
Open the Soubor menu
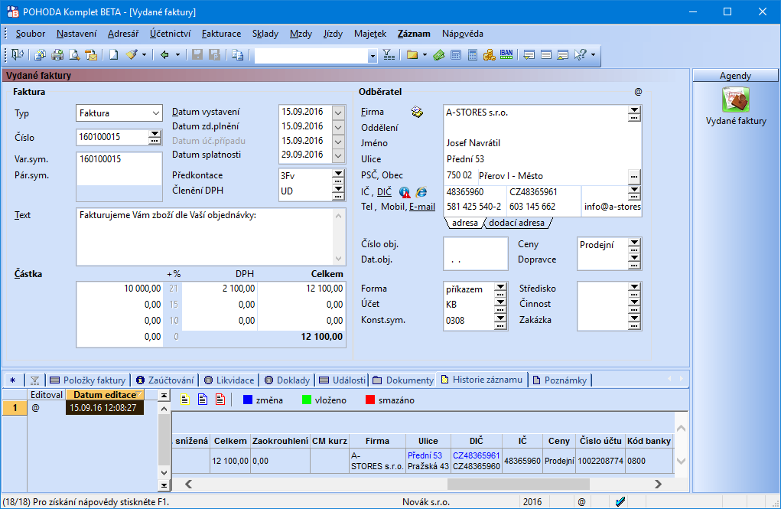point(31,34)
